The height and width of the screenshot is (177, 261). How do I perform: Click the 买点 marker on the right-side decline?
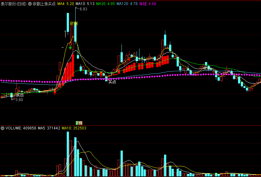pos(207,68)
